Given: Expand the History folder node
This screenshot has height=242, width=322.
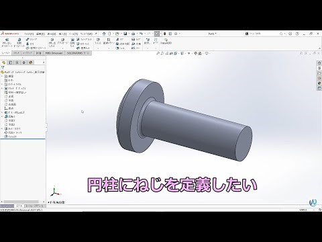Looking at the screenshot, I should coord(2,77).
